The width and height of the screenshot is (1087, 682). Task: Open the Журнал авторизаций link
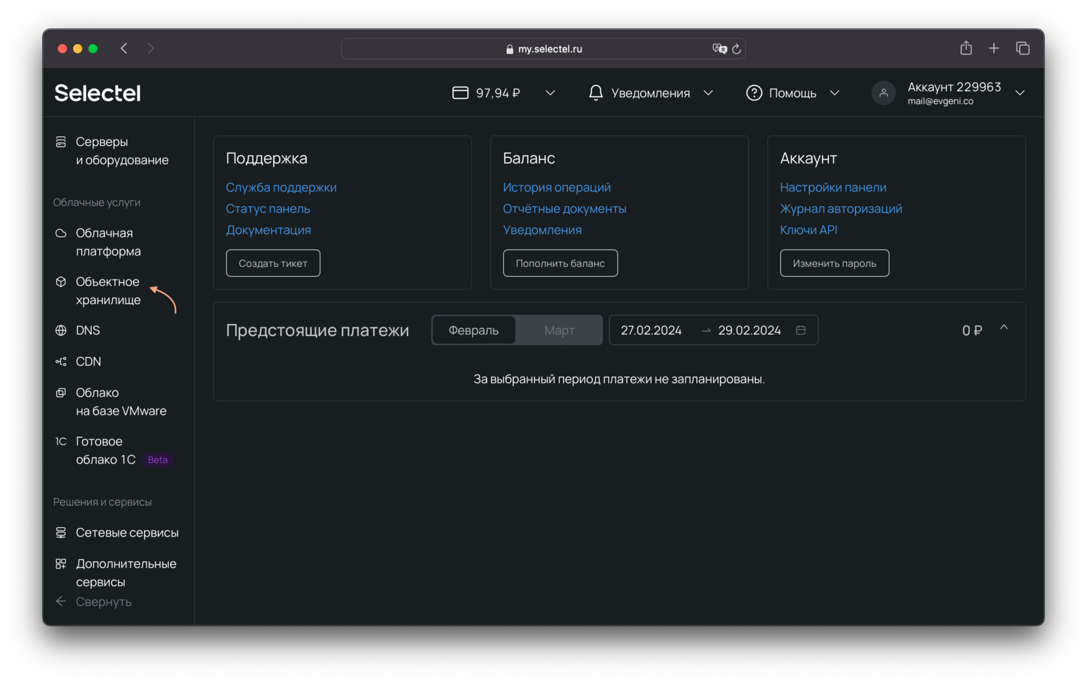[840, 209]
